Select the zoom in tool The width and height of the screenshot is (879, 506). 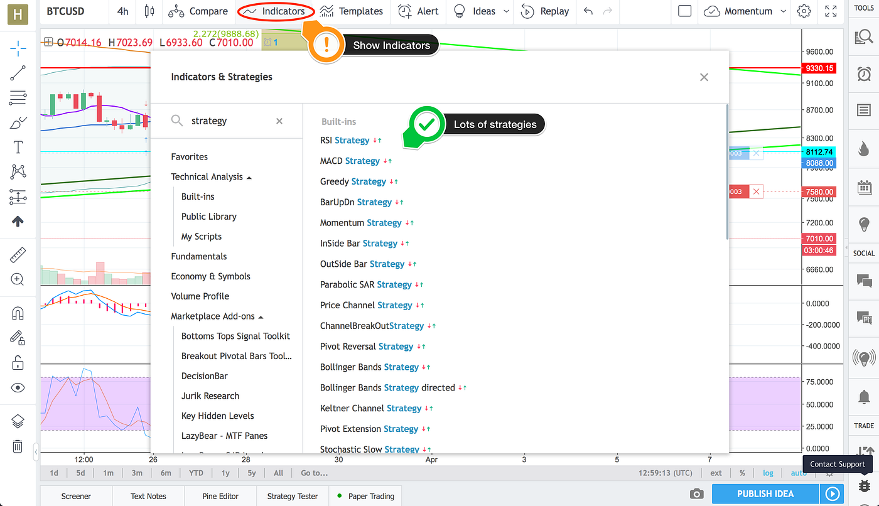coord(18,280)
